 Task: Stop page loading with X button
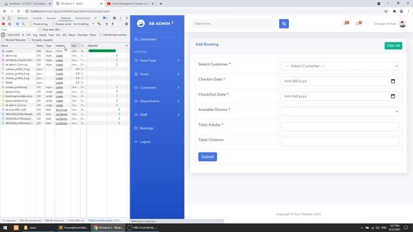pyautogui.click(x=19, y=12)
